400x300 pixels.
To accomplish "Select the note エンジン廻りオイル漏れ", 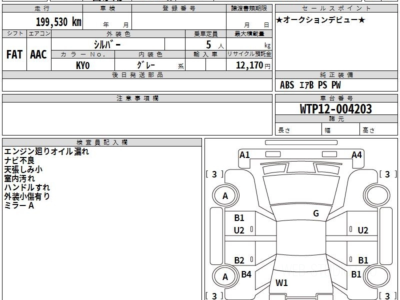I will pos(47,152).
